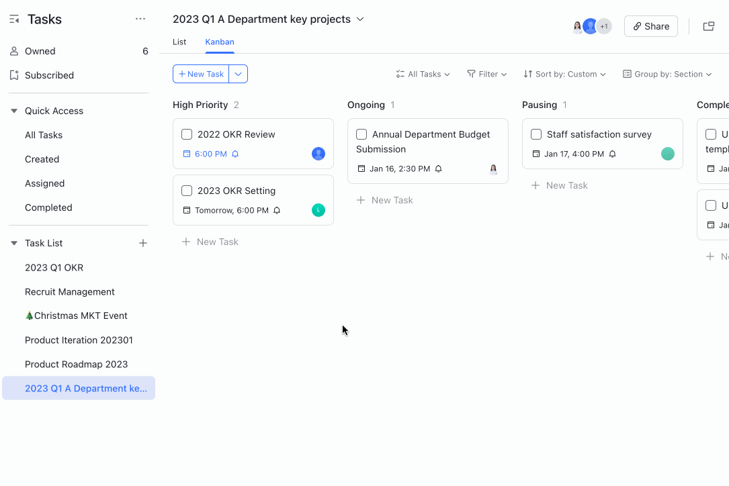This screenshot has width=729, height=486.
Task: Click the bell reminder icon on 2022 OKR Review
Action: point(234,154)
